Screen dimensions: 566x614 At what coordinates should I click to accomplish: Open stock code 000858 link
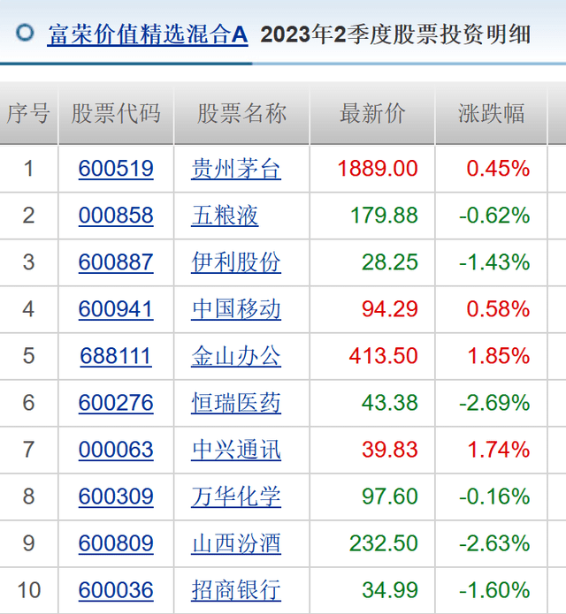click(116, 216)
